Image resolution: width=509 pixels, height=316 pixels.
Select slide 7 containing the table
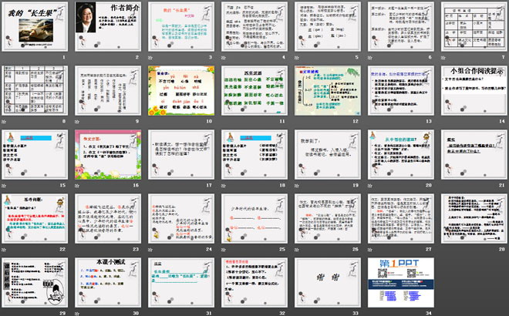[x=468, y=25]
